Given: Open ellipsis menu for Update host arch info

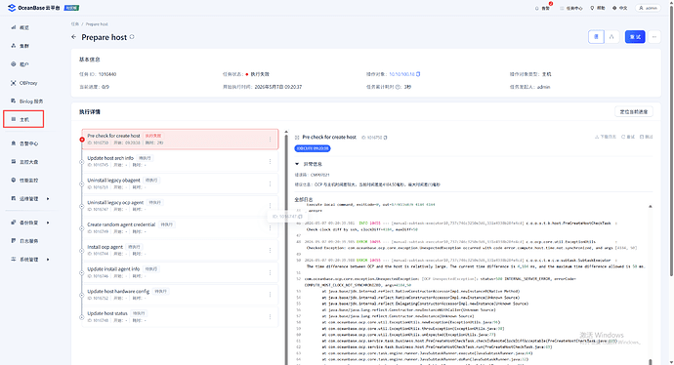Looking at the screenshot, I should pos(270,161).
